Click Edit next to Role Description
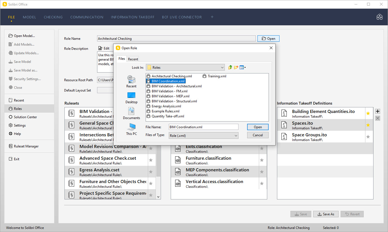388x232 pixels. pos(104,48)
